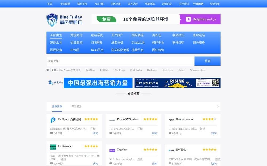267x166 pixels.
Task: Select the 建站系统 category
Action: point(97,35)
